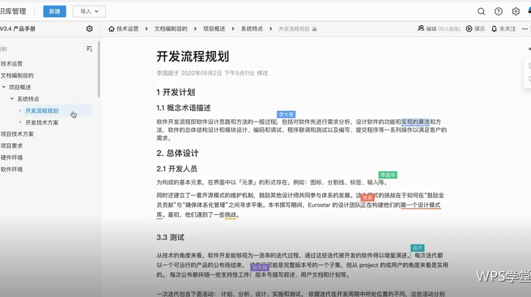Click the lock icon beside 开发流程规划

314,29
